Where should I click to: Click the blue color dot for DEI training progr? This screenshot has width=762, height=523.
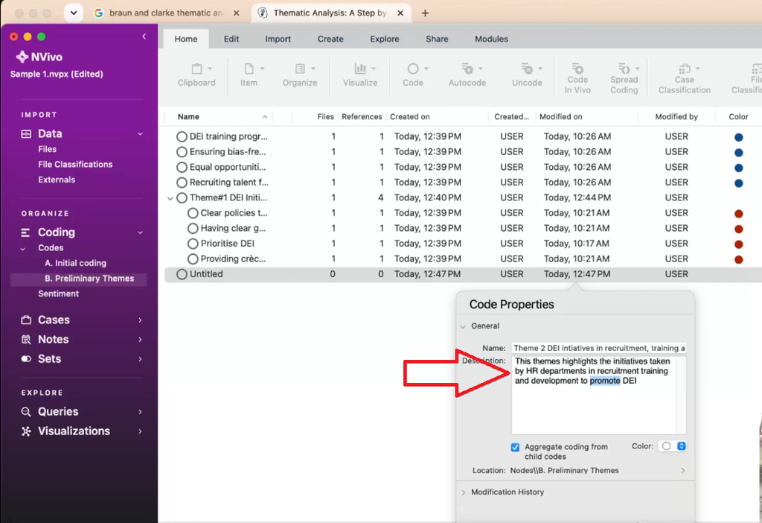click(738, 138)
